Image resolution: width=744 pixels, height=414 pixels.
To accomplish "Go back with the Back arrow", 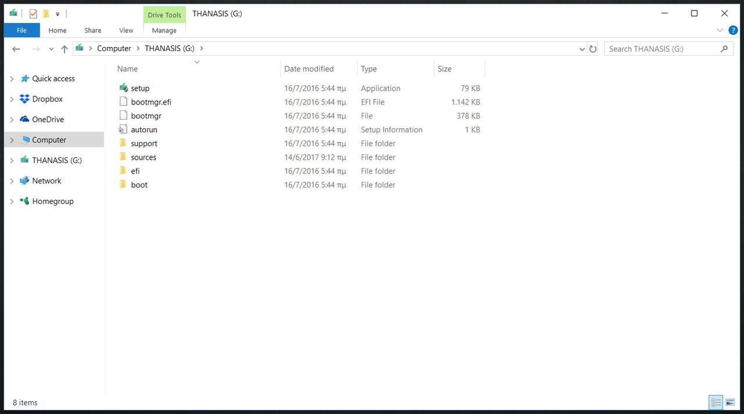I will tap(16, 49).
